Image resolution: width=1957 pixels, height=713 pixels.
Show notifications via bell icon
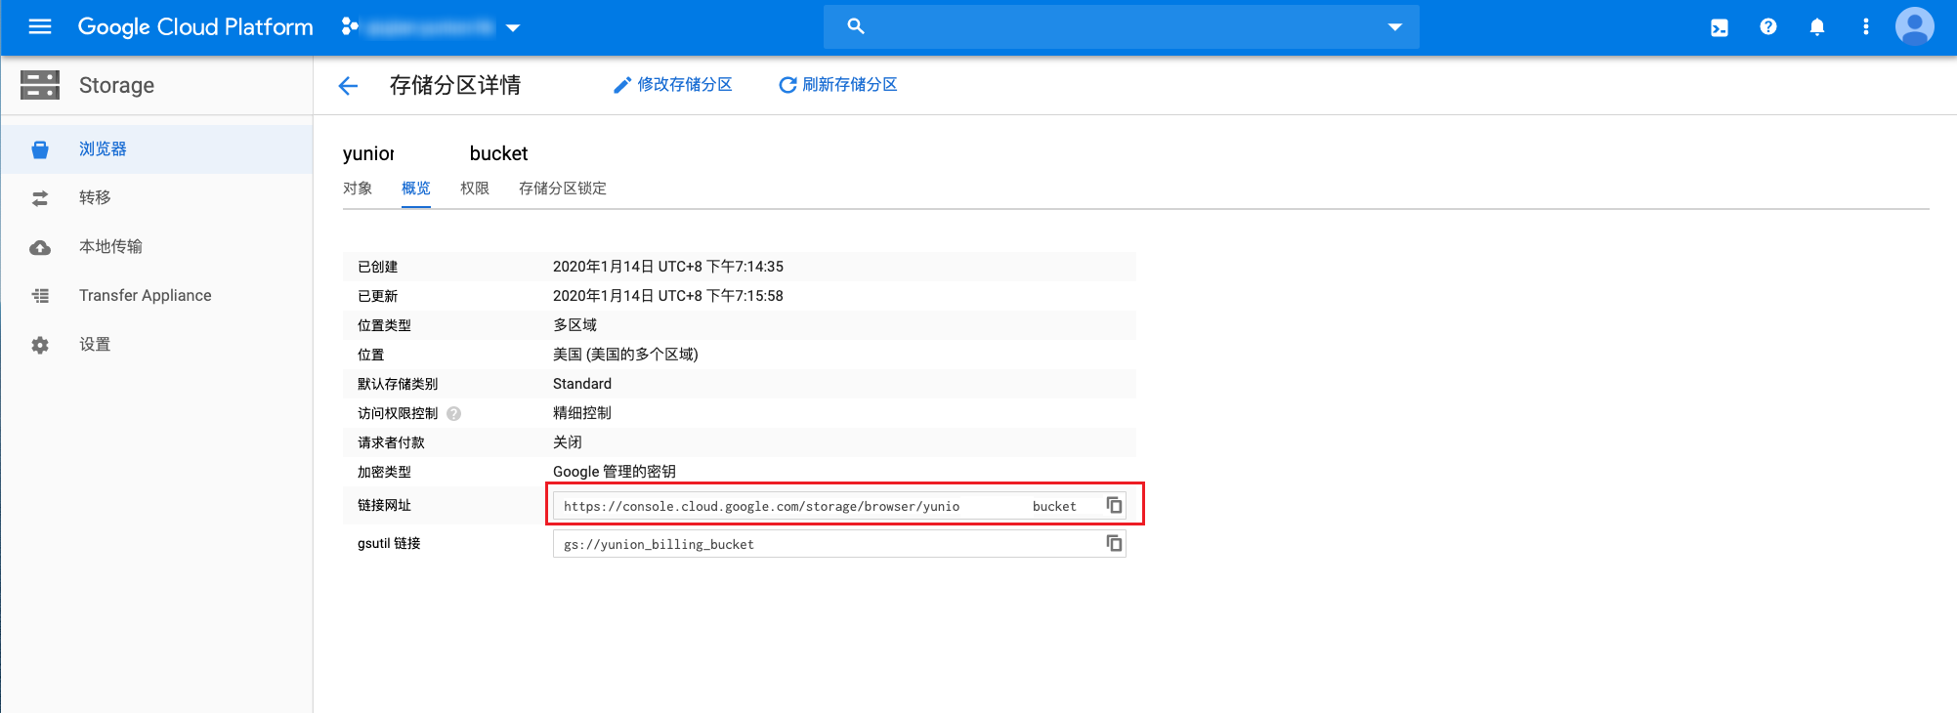1817,27
